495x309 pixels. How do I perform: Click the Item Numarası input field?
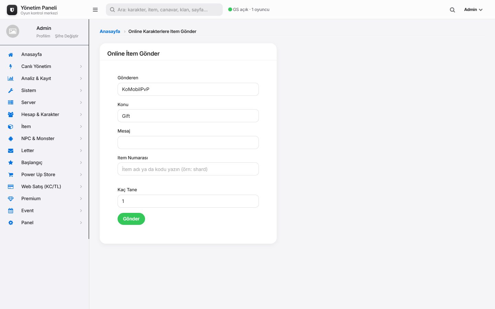(x=188, y=169)
